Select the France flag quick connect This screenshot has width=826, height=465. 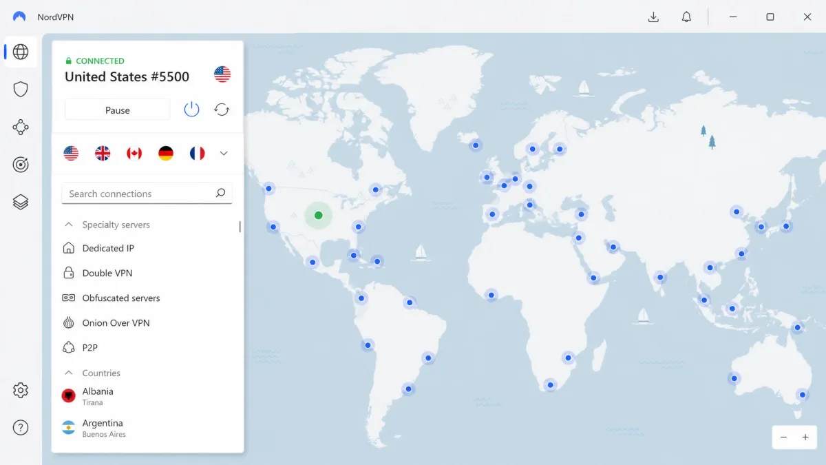pyautogui.click(x=198, y=153)
